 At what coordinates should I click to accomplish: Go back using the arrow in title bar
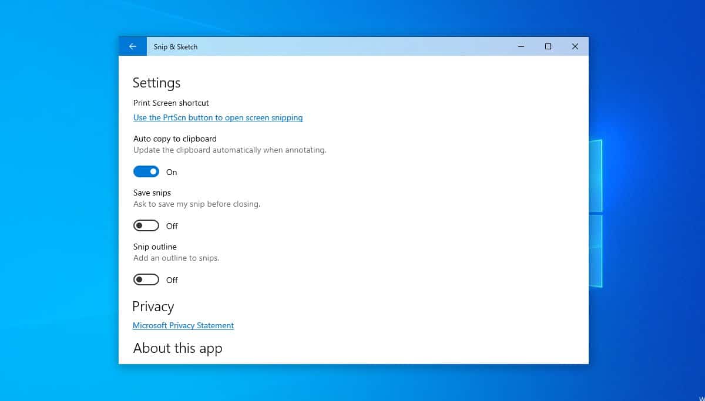(x=133, y=46)
